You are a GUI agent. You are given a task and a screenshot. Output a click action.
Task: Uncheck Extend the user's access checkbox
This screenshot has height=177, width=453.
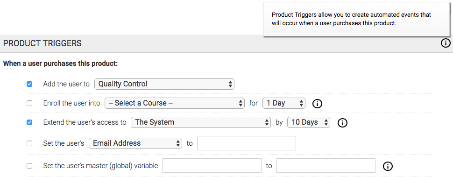(29, 122)
